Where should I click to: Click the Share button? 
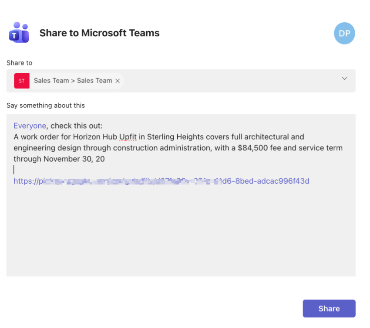(x=329, y=308)
